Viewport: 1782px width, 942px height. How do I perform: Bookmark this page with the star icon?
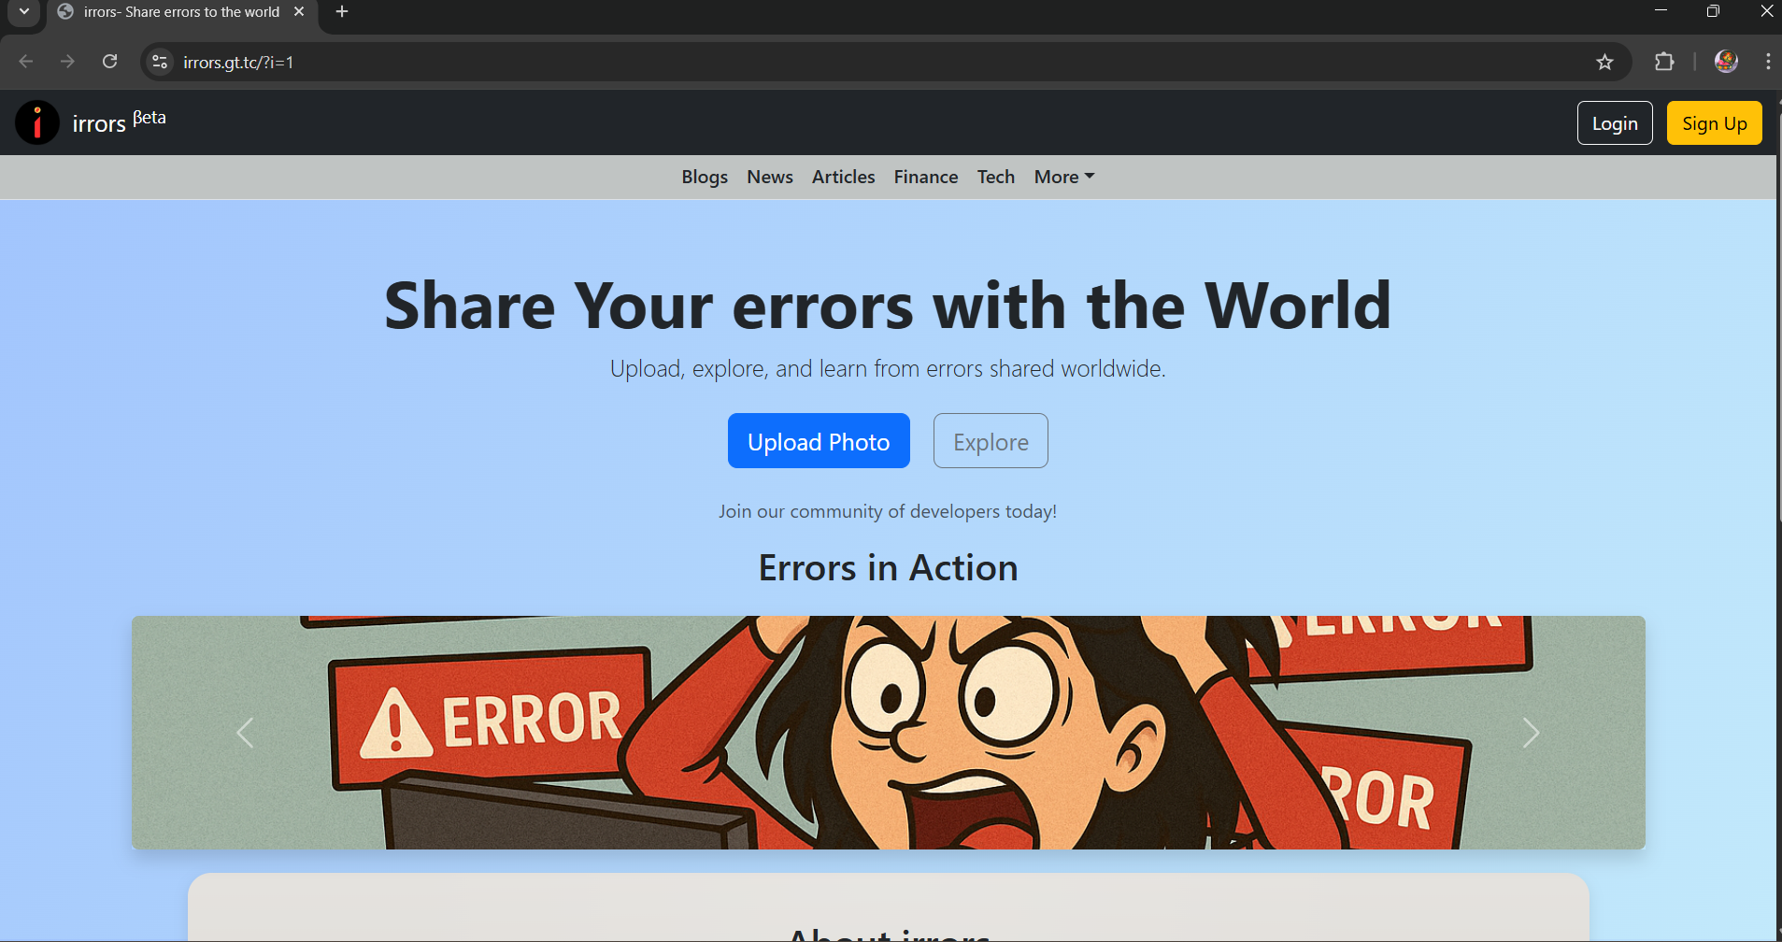point(1604,62)
